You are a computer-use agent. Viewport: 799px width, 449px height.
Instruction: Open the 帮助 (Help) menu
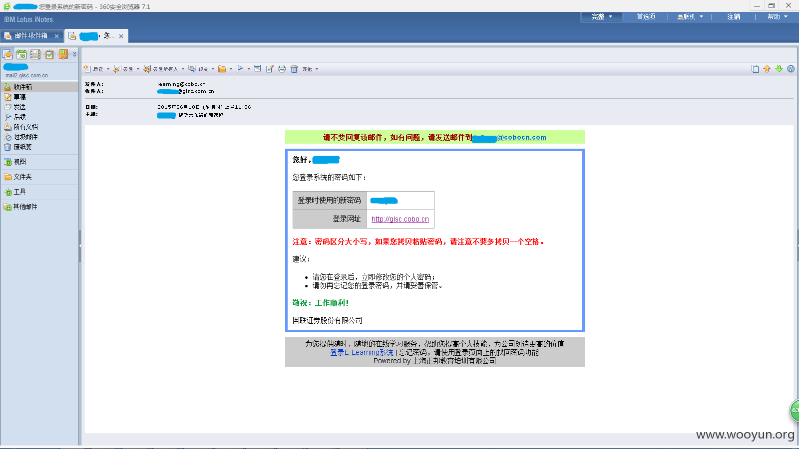coord(778,17)
